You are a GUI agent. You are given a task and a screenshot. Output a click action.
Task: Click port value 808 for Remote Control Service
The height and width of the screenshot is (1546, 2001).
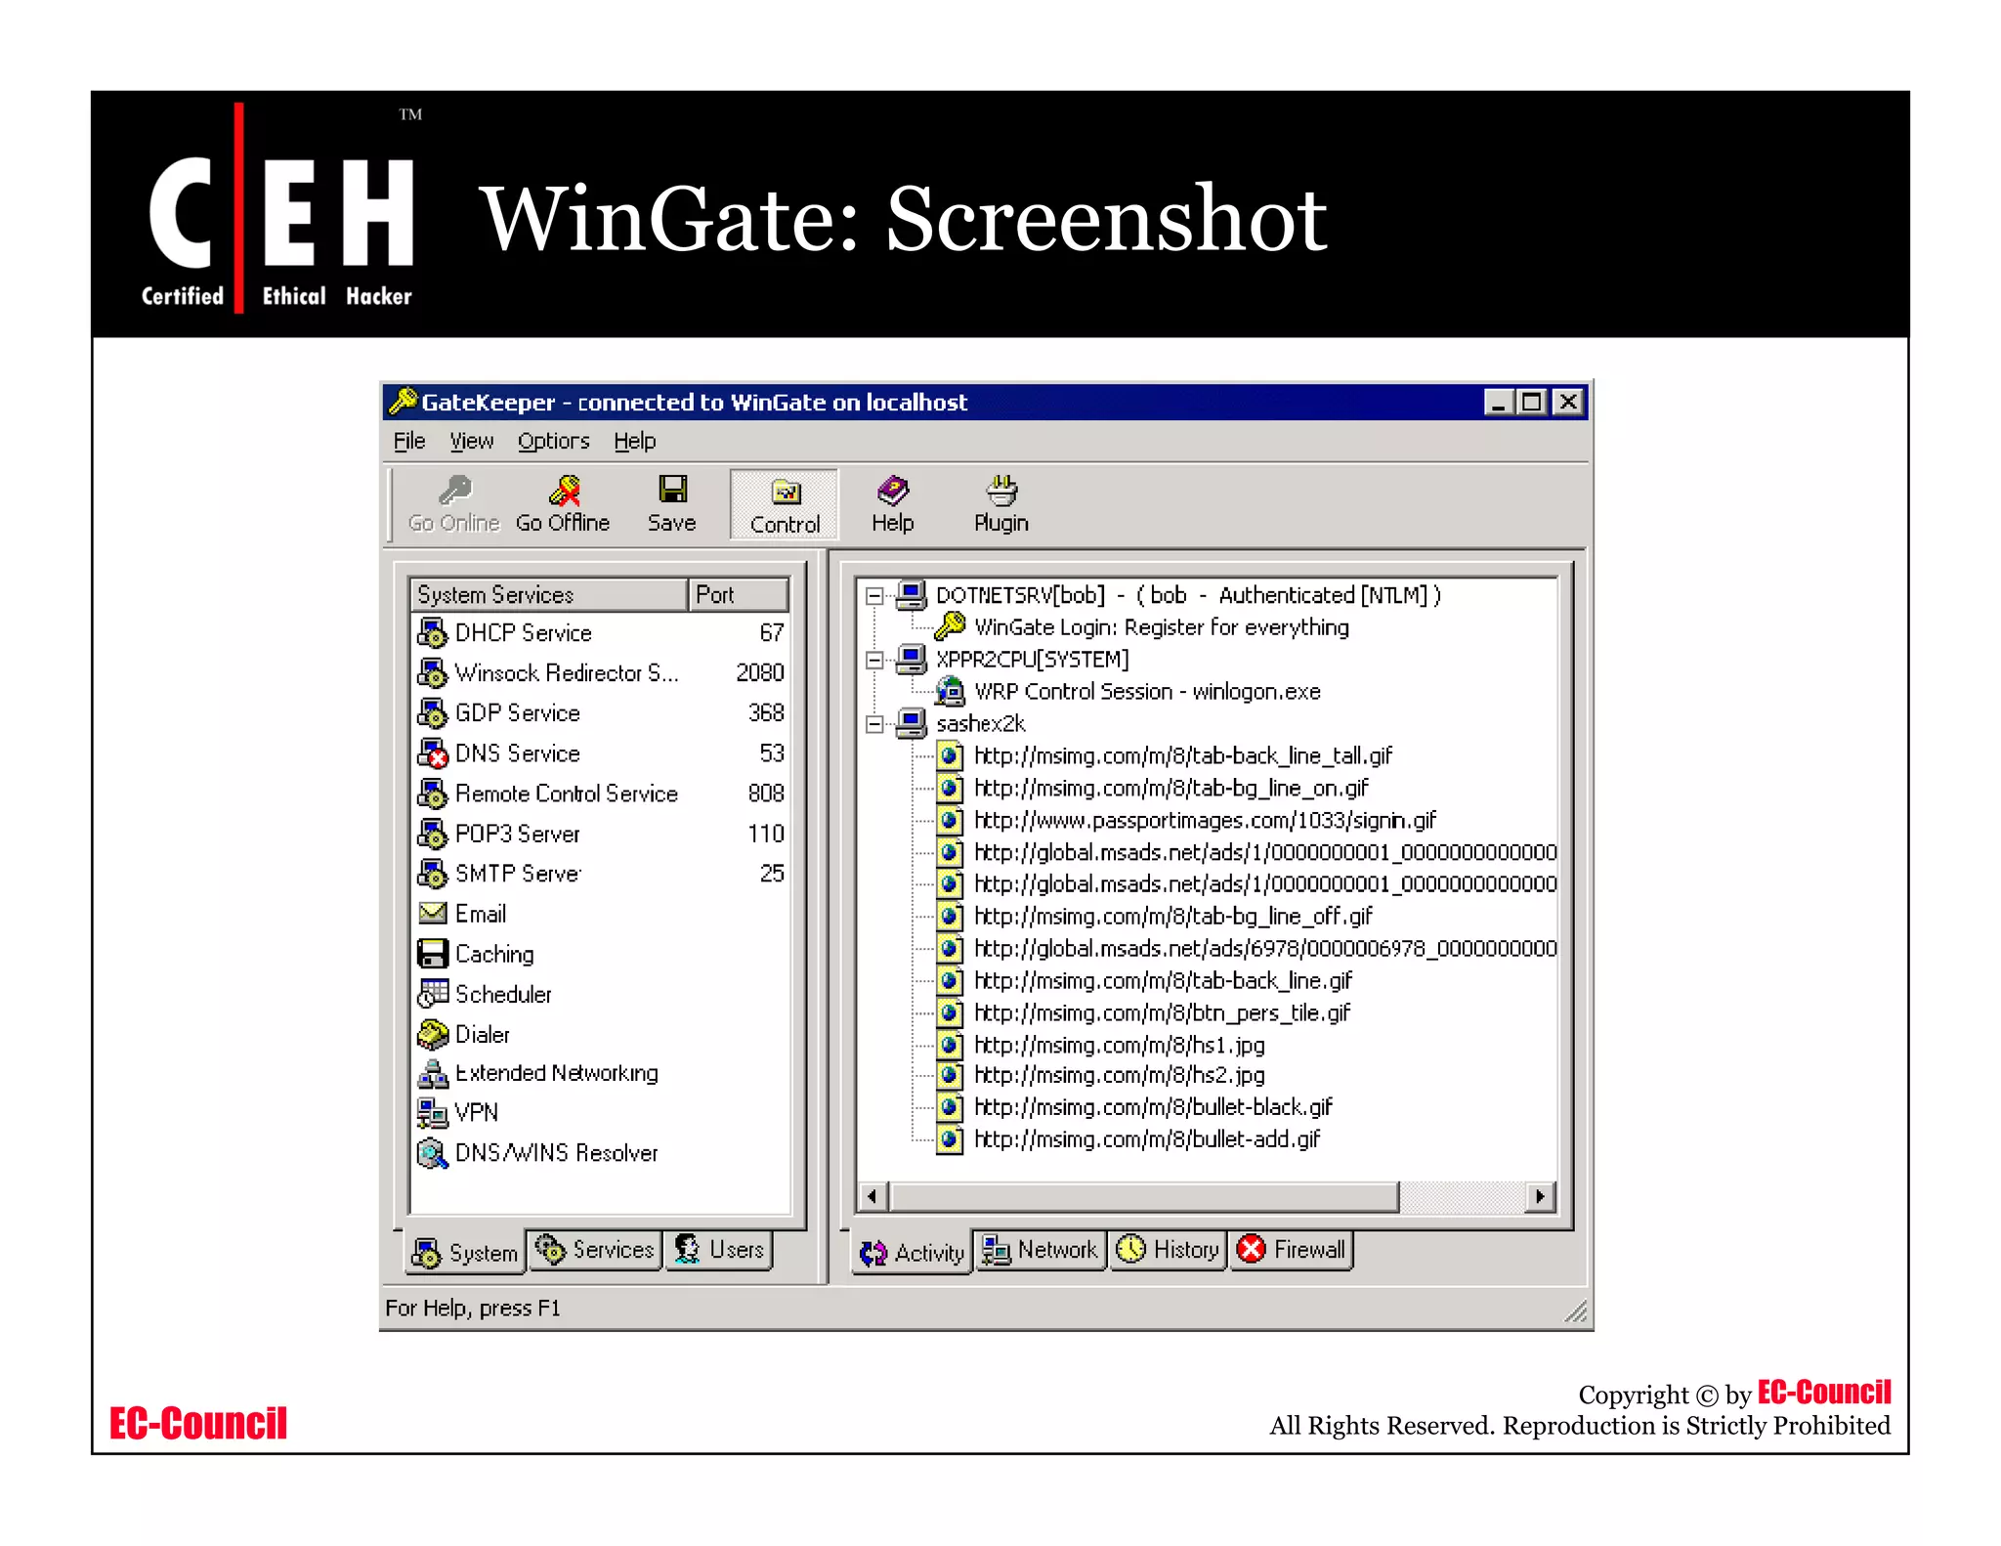pos(766,793)
